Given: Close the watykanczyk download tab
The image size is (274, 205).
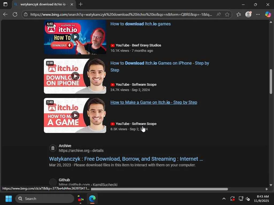Looking at the screenshot, I should click(x=72, y=4).
